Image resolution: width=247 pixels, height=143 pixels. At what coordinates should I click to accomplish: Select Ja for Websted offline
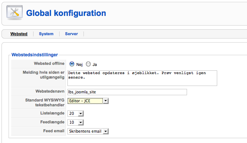(x=88, y=64)
